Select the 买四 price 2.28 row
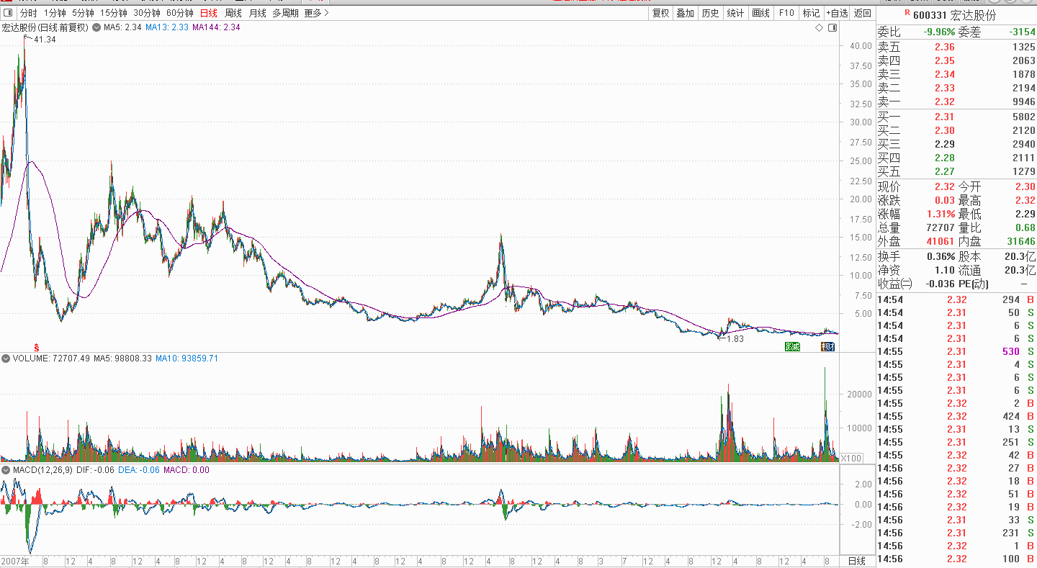This screenshot has width=1037, height=568. coord(956,158)
